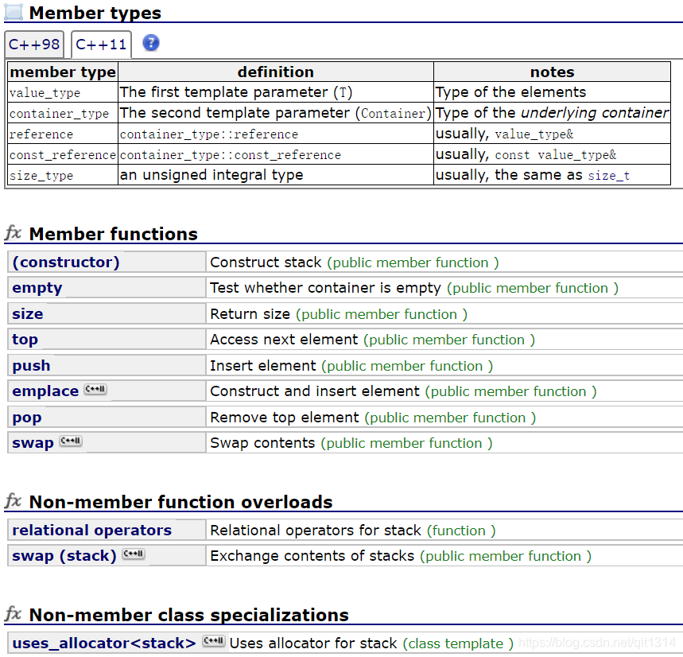
Task: Select the C++11 tab
Action: click(x=101, y=45)
